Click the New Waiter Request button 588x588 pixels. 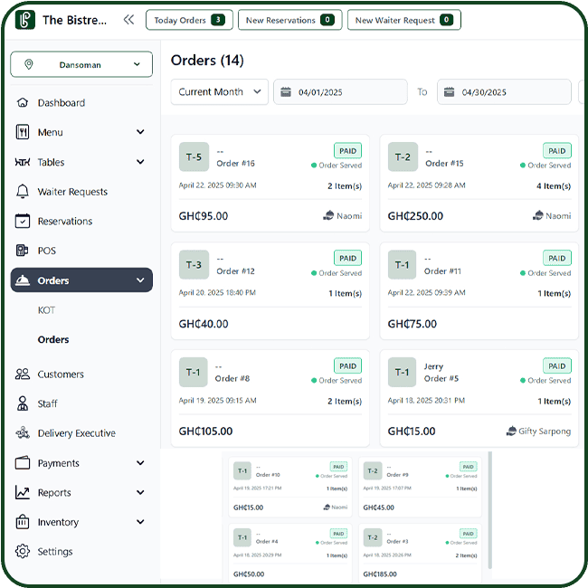pos(403,20)
